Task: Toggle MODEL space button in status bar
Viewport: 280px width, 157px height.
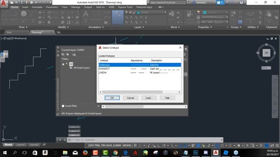Action: tap(127, 145)
